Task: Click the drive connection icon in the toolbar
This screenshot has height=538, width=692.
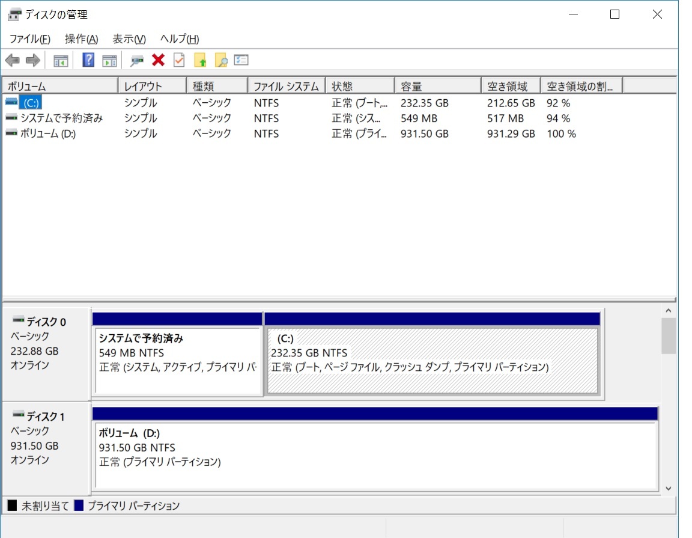Action: (138, 60)
